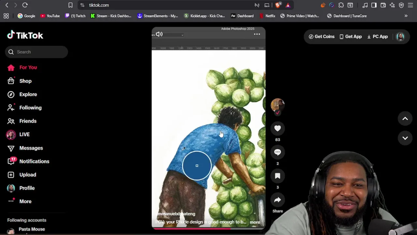Screen dimensions: 417x235
Task: Open the Kicklet.app bookmark
Action: [x=204, y=16]
